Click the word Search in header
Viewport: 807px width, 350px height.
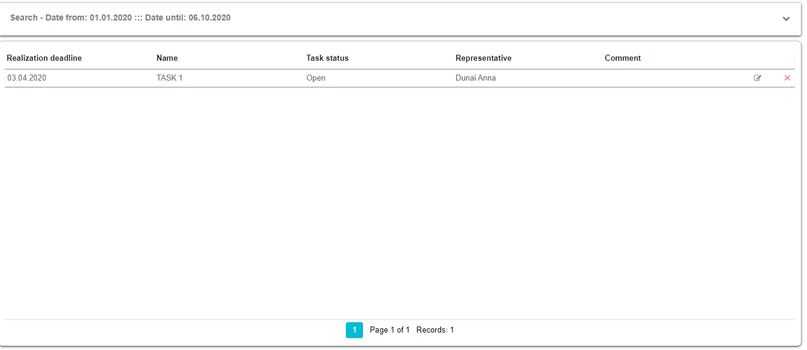23,18
